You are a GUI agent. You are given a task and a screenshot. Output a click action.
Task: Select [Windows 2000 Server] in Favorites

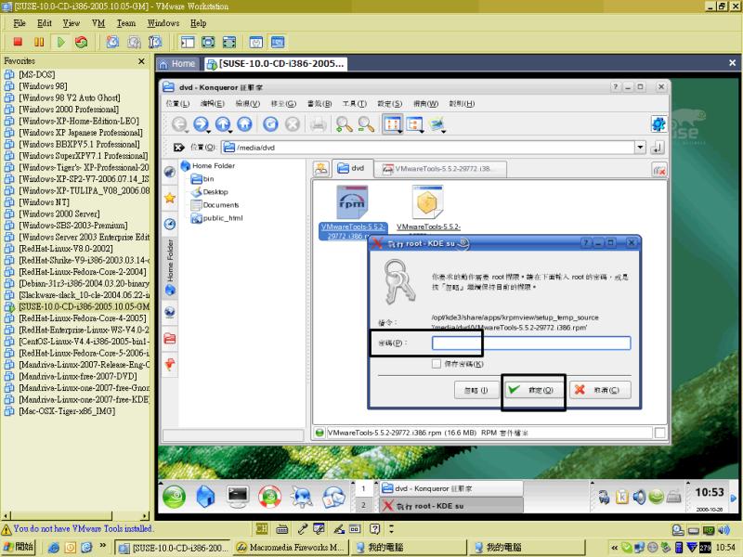[x=52, y=214]
